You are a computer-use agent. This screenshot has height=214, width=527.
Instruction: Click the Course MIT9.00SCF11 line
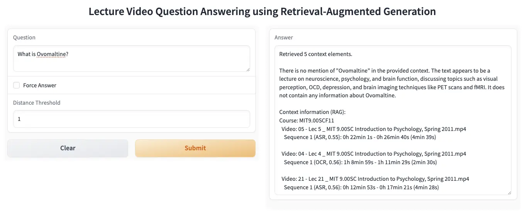click(306, 121)
